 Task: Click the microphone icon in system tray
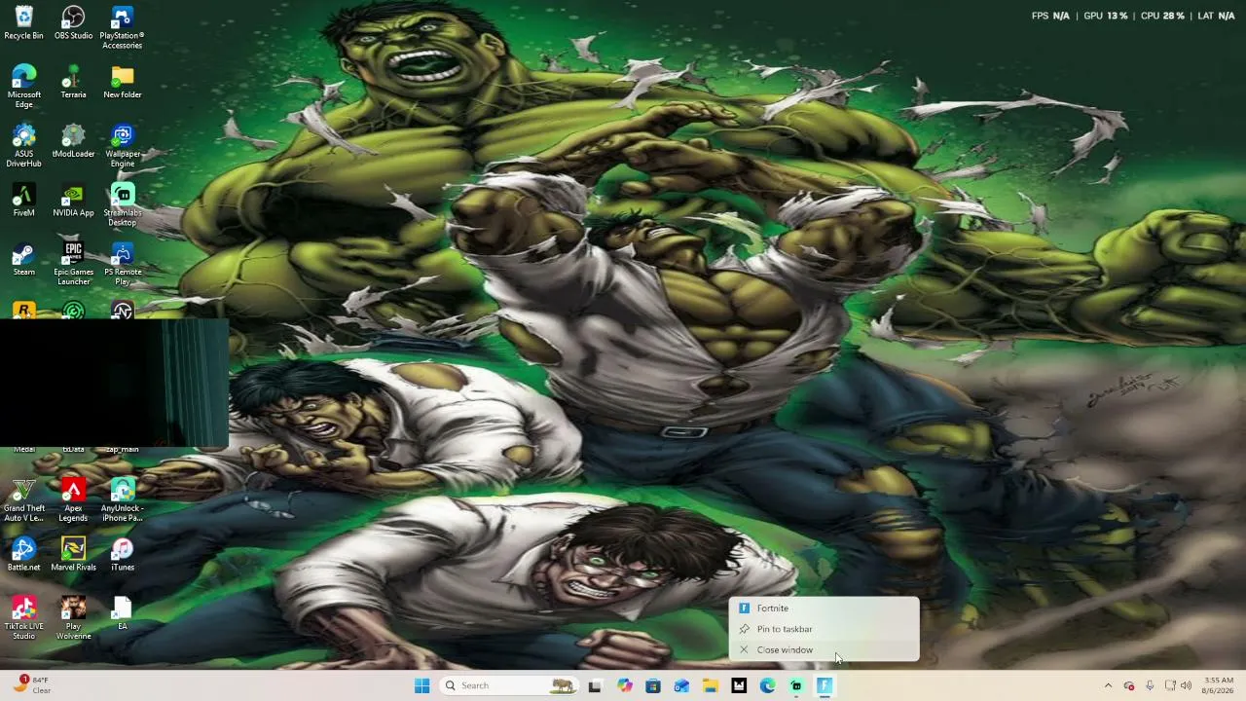pyautogui.click(x=1150, y=685)
